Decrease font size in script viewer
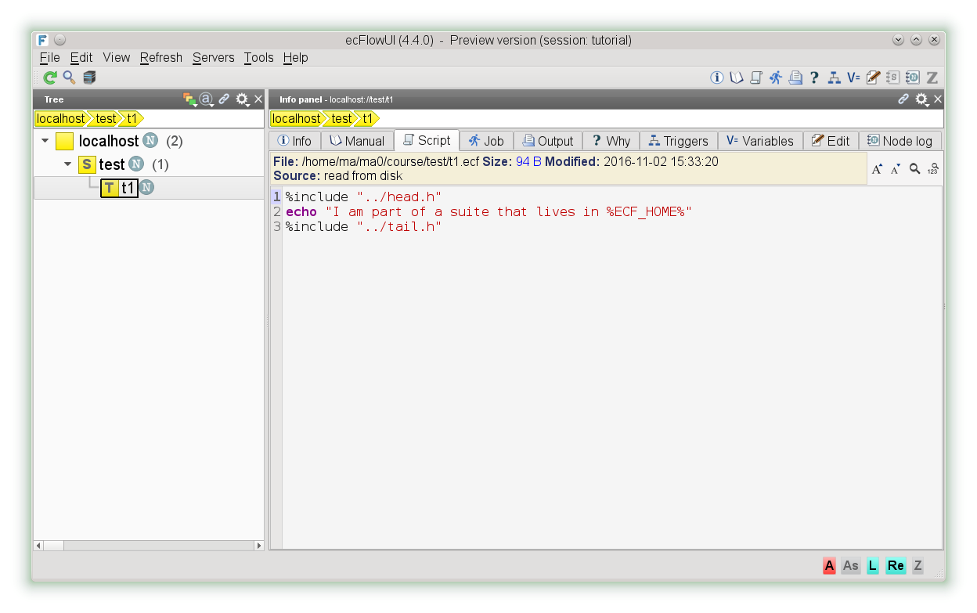The image size is (977, 613). pos(896,169)
